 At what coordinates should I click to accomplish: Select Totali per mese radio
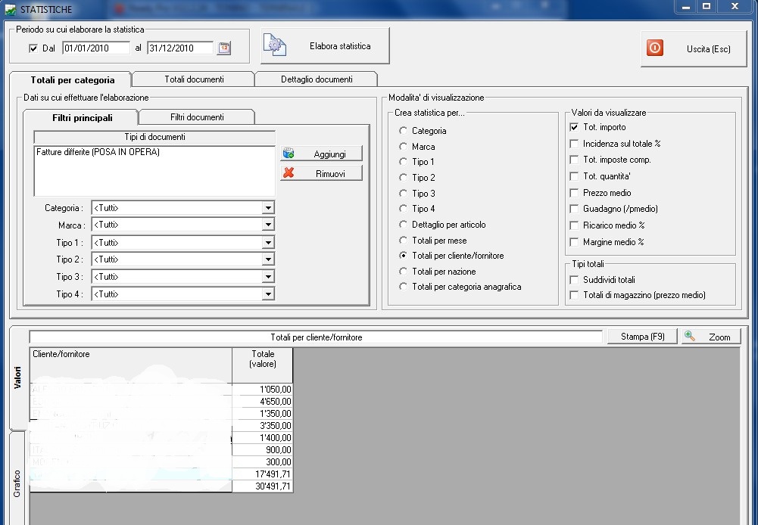point(403,240)
